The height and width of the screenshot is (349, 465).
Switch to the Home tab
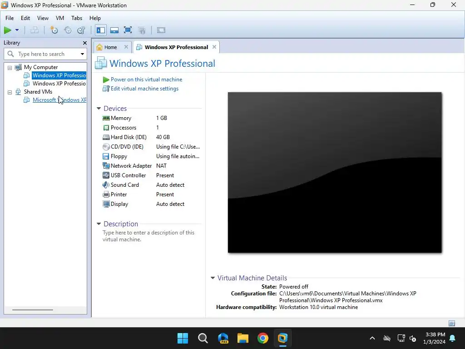(x=110, y=47)
